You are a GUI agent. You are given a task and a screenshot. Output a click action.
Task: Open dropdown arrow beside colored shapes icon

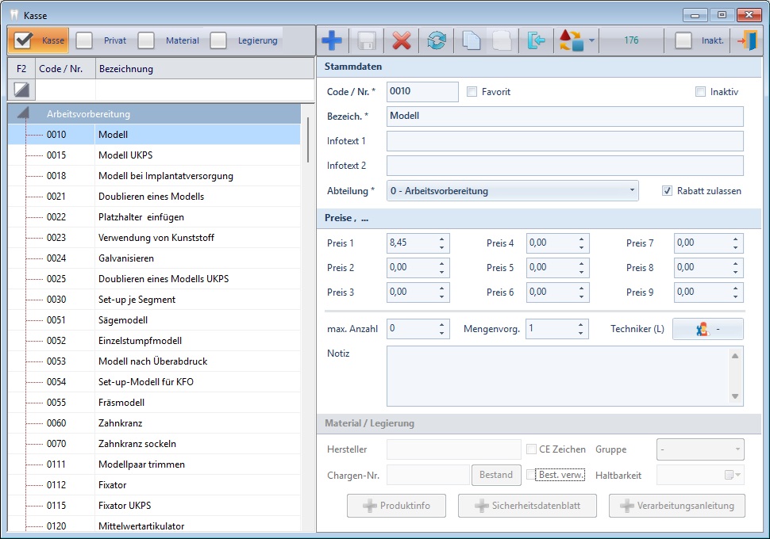pos(591,41)
